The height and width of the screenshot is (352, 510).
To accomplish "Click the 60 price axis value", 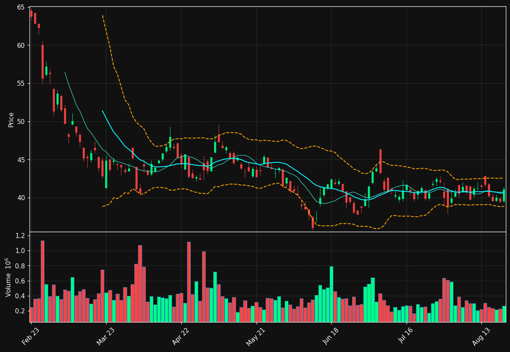I will pos(21,45).
